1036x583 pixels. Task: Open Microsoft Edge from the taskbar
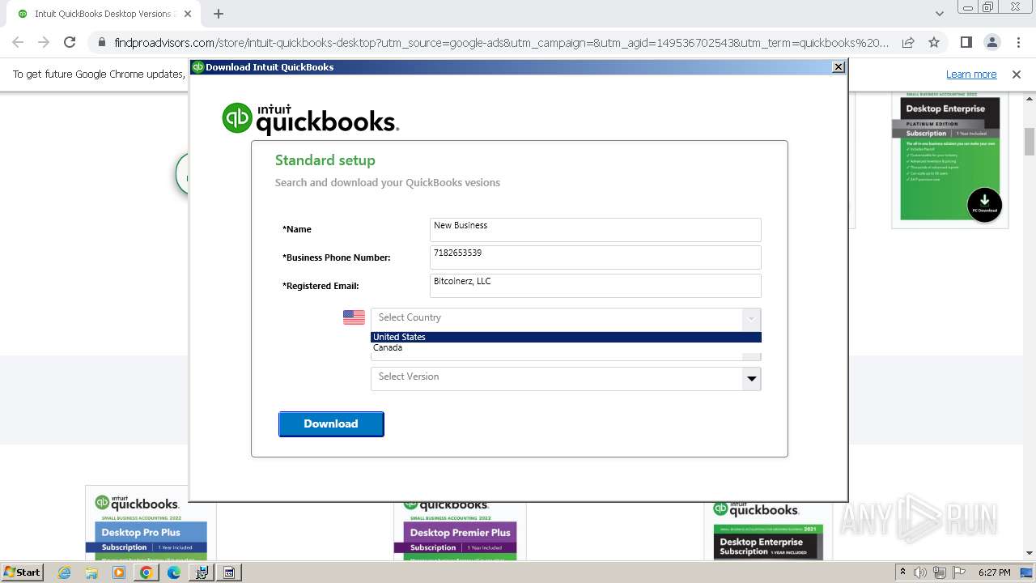(174, 572)
